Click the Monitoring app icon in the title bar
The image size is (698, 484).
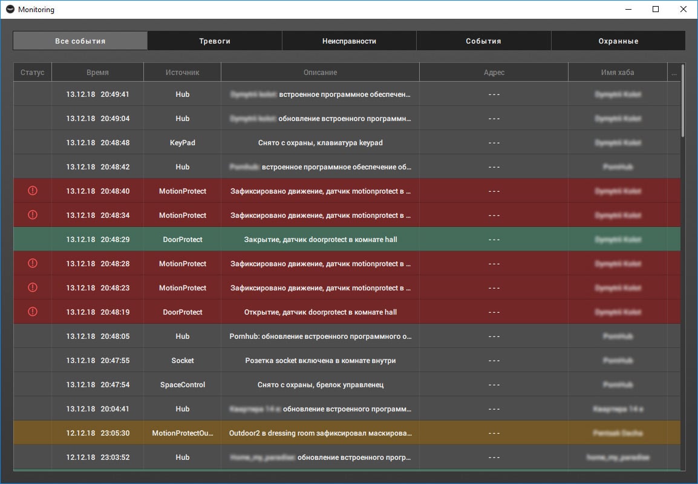point(11,9)
